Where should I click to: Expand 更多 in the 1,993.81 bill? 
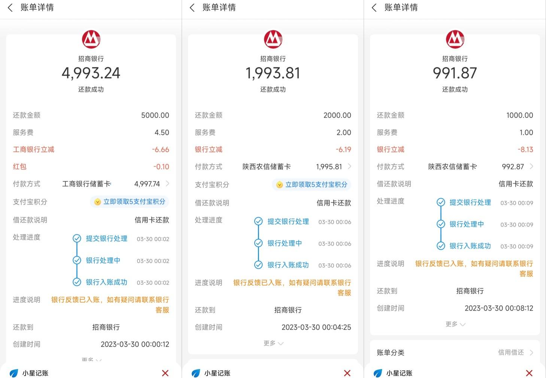(273, 343)
